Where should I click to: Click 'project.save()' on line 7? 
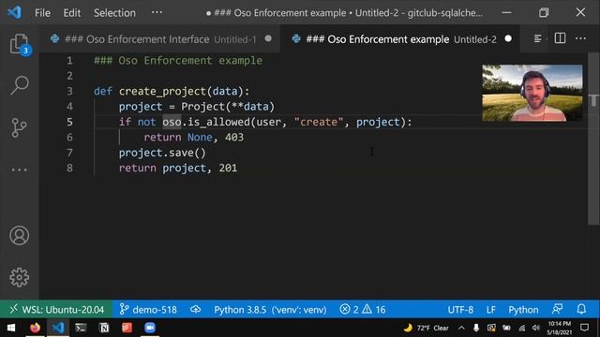click(162, 153)
